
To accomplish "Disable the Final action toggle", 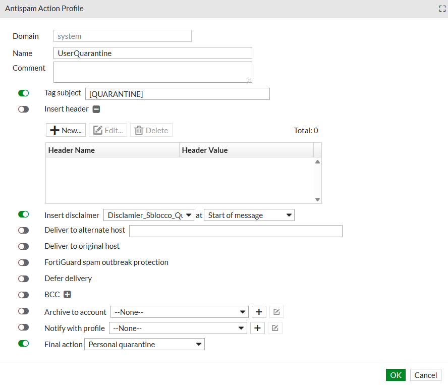I will (23, 344).
